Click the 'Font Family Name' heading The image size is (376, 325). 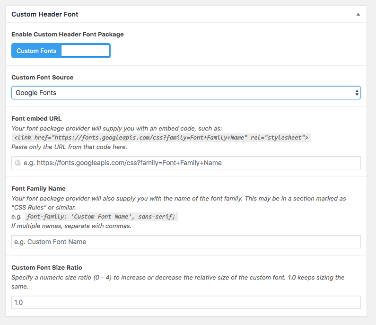(38, 189)
